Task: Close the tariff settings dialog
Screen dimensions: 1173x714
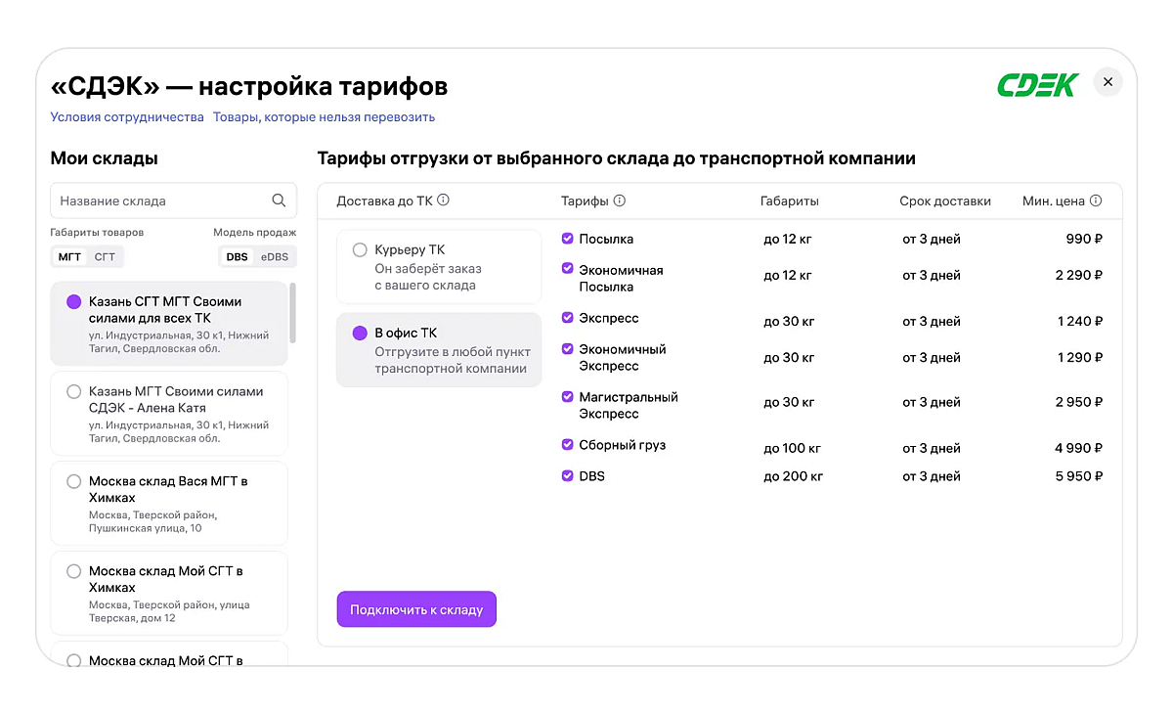Action: click(1108, 82)
